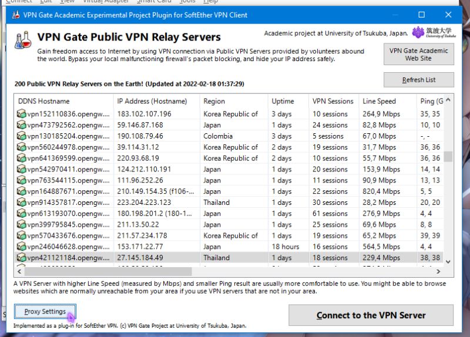
Task: Select IP address 183.102.107.196
Action: pyautogui.click(x=144, y=114)
